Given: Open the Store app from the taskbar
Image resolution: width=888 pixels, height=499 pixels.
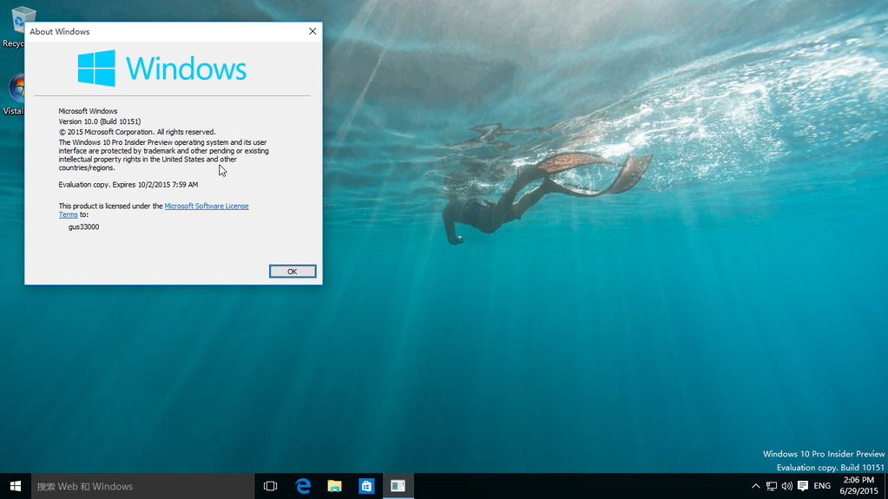Looking at the screenshot, I should (x=366, y=486).
